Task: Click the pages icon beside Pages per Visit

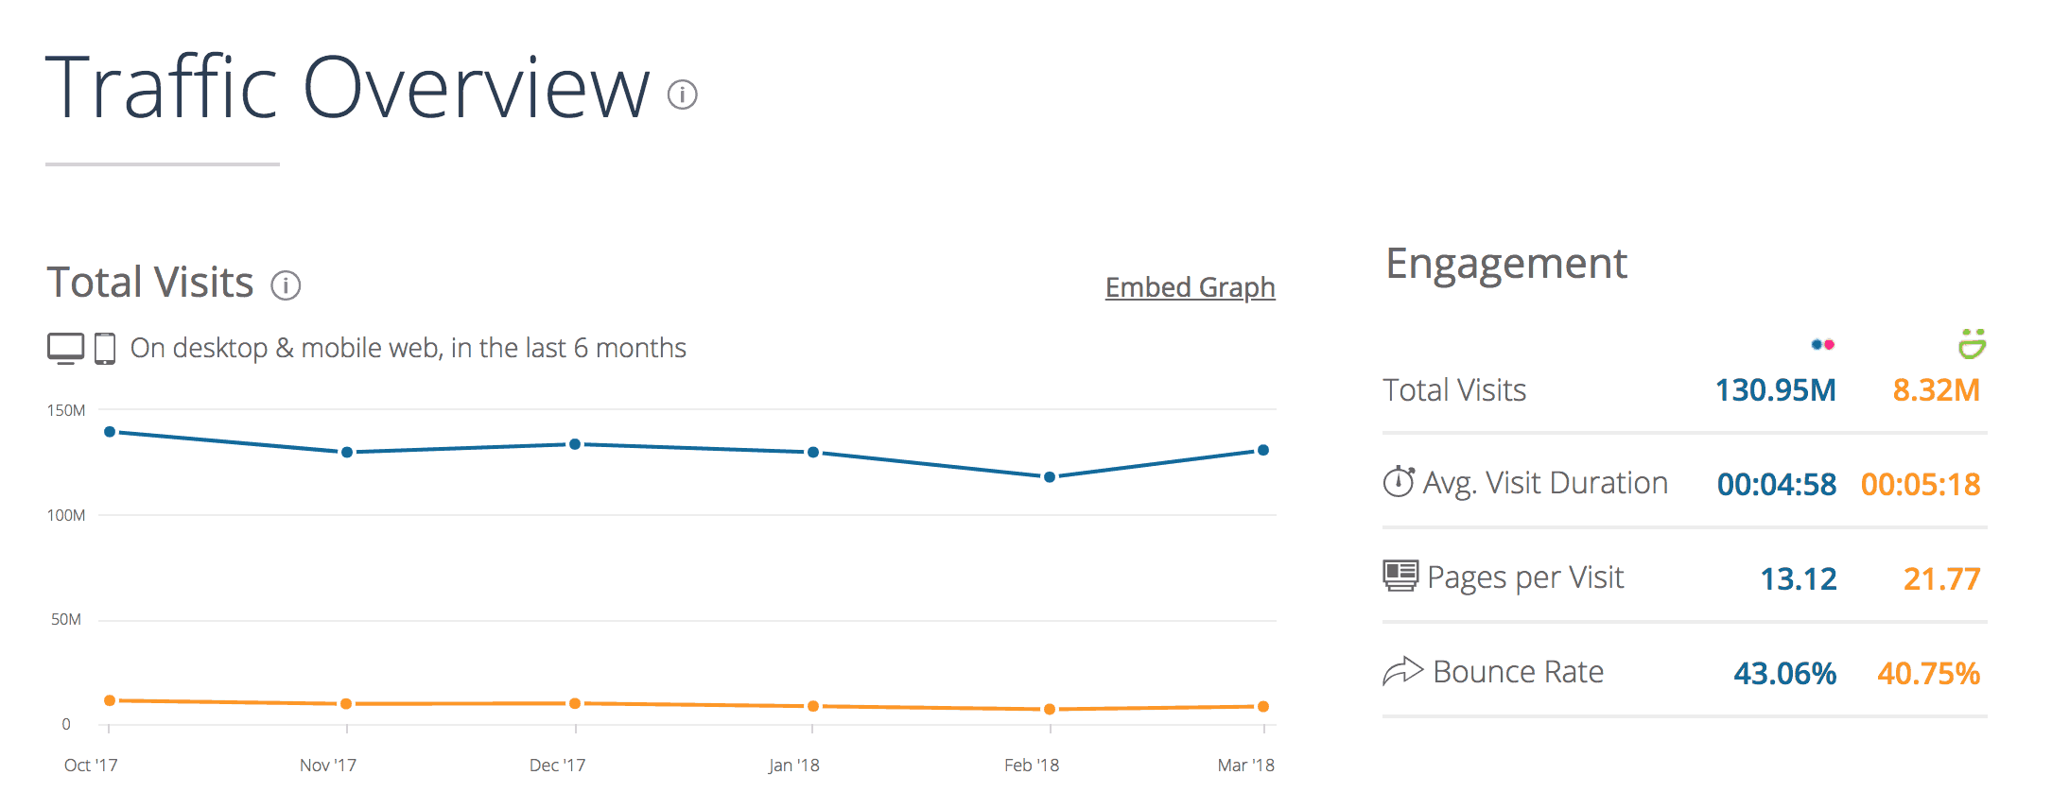Action: click(1400, 576)
